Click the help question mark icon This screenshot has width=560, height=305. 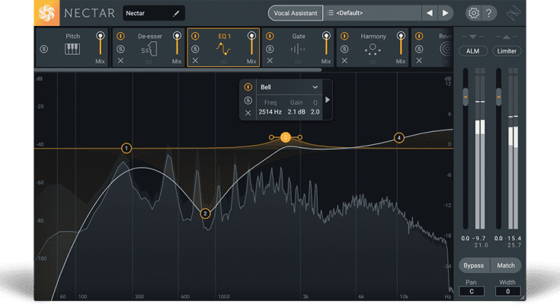[490, 13]
